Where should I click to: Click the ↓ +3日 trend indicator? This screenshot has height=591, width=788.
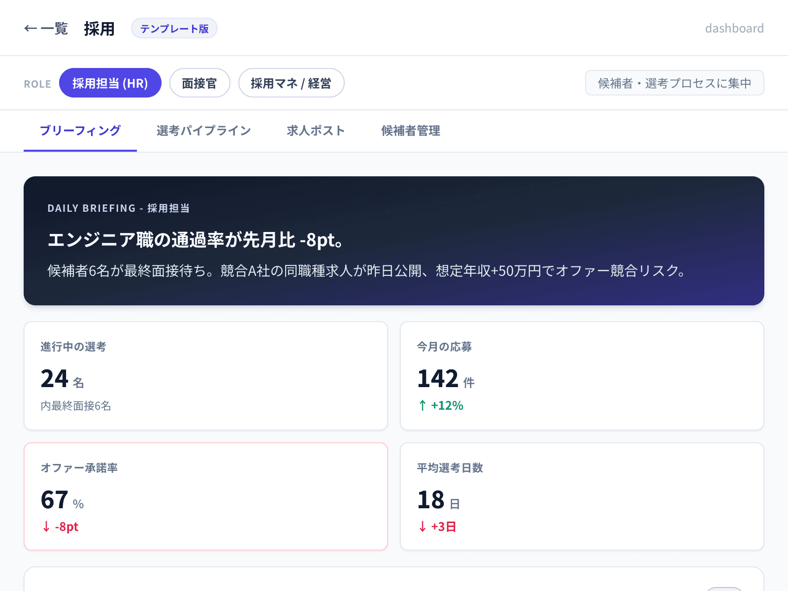point(437,526)
